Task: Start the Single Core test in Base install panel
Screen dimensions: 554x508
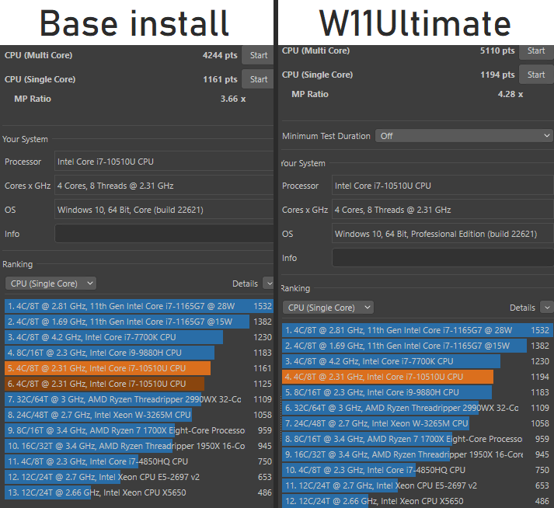Action: point(258,79)
